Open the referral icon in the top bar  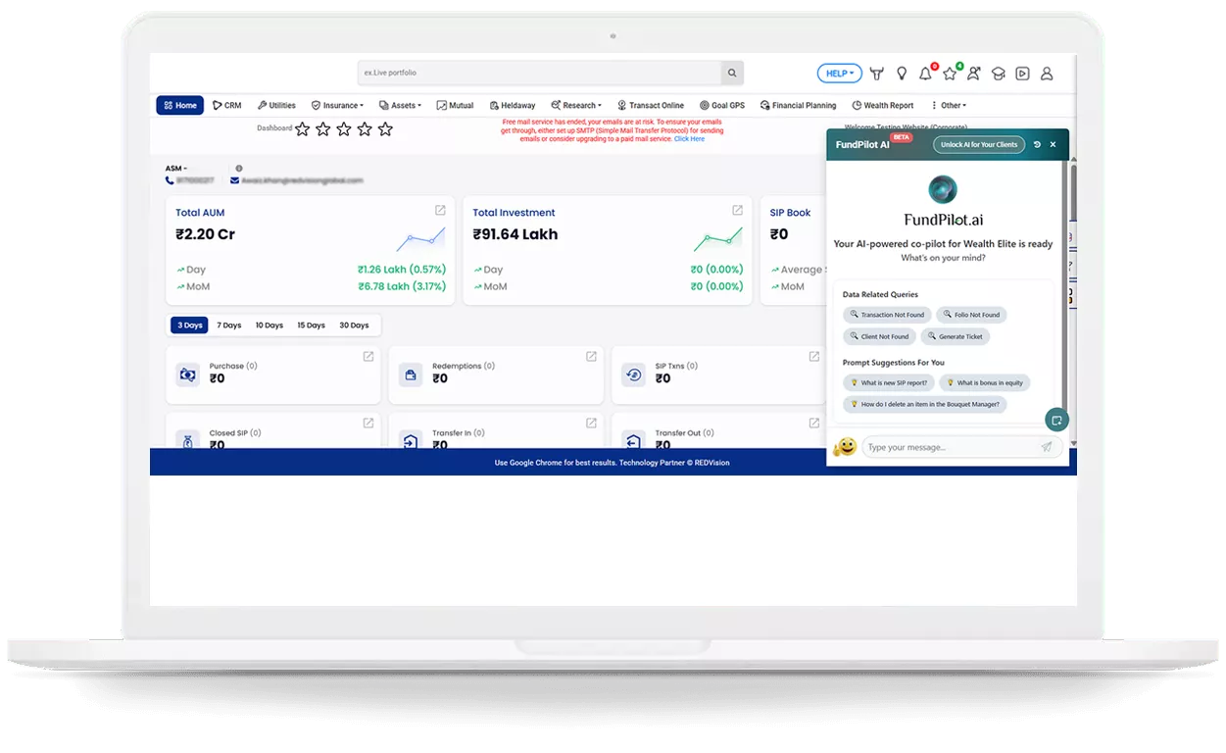coord(973,74)
